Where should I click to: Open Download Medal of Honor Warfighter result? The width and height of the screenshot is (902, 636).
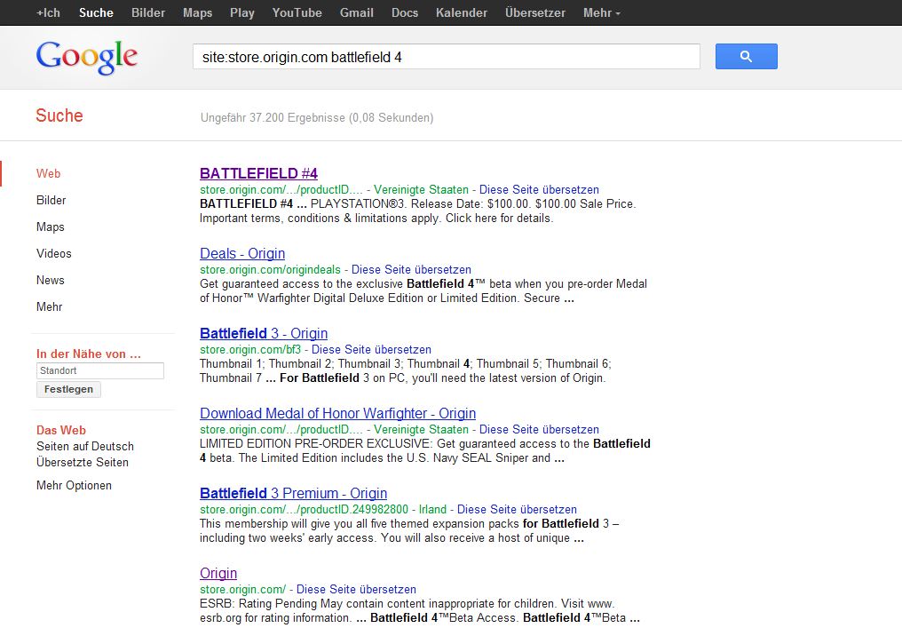[x=337, y=413]
